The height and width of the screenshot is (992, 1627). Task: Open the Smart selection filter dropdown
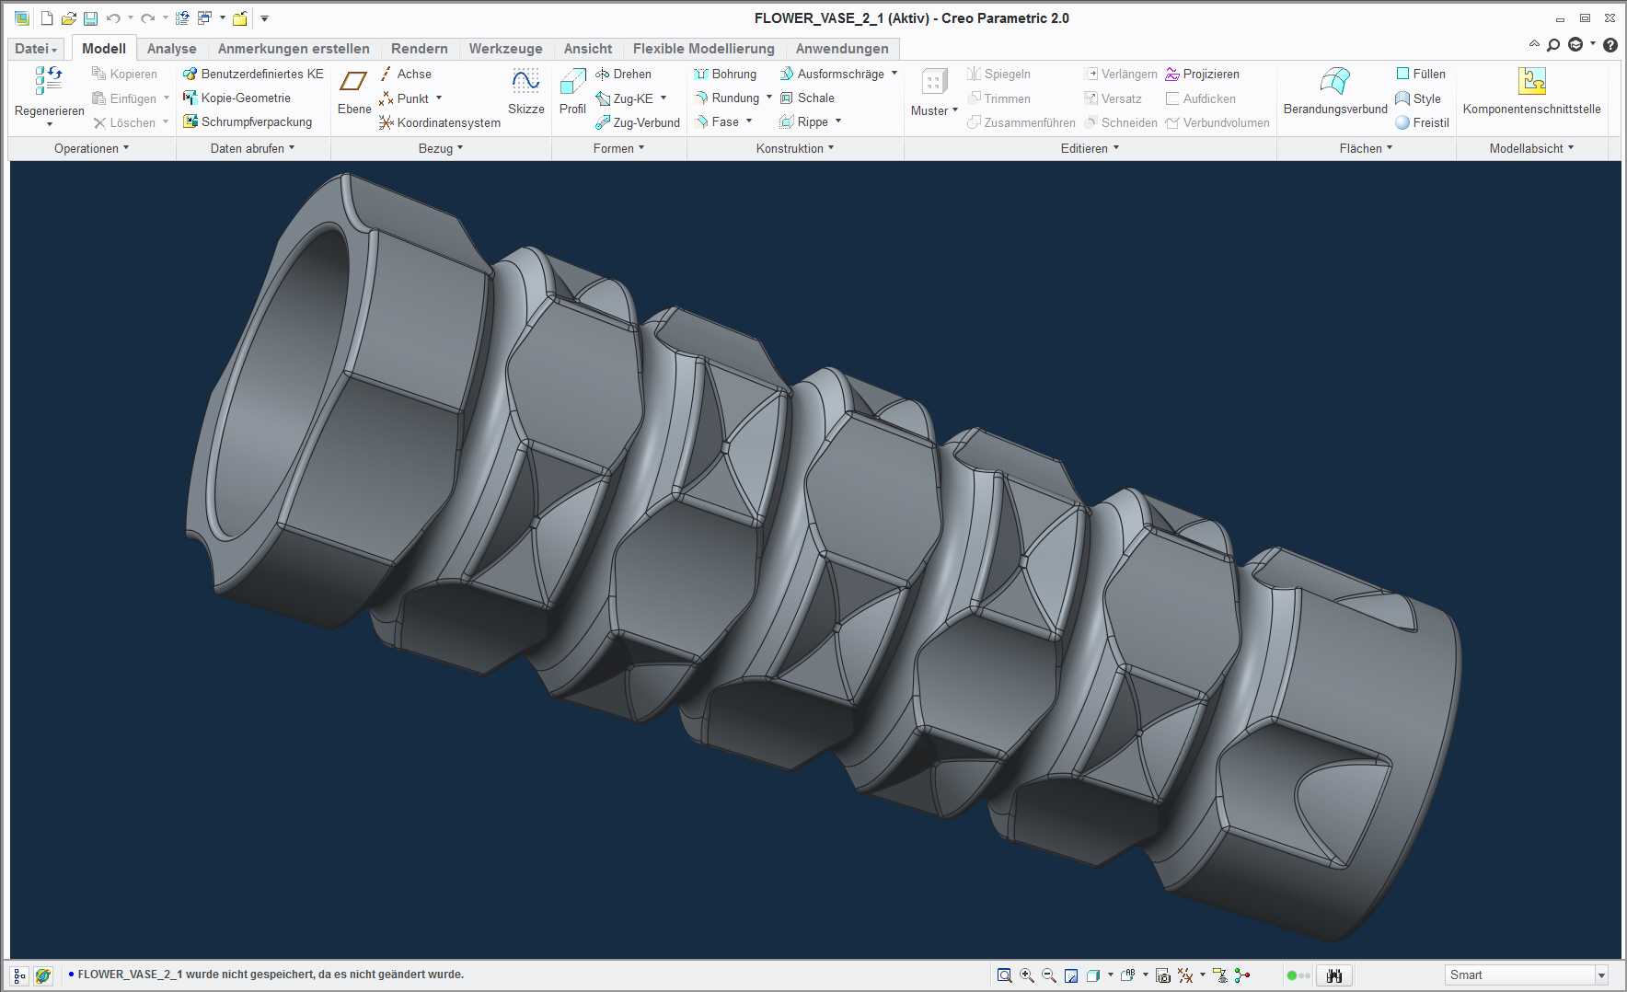(1601, 975)
